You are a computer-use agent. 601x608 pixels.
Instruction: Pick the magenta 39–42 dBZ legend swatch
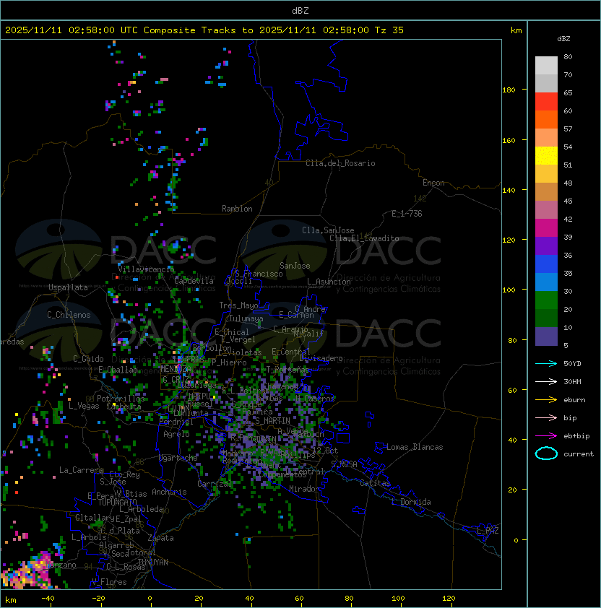[546, 227]
